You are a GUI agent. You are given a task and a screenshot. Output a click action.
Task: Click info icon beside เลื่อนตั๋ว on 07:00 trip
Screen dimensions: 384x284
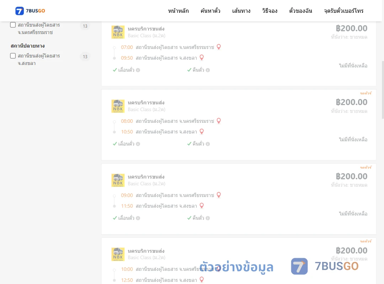pyautogui.click(x=138, y=70)
